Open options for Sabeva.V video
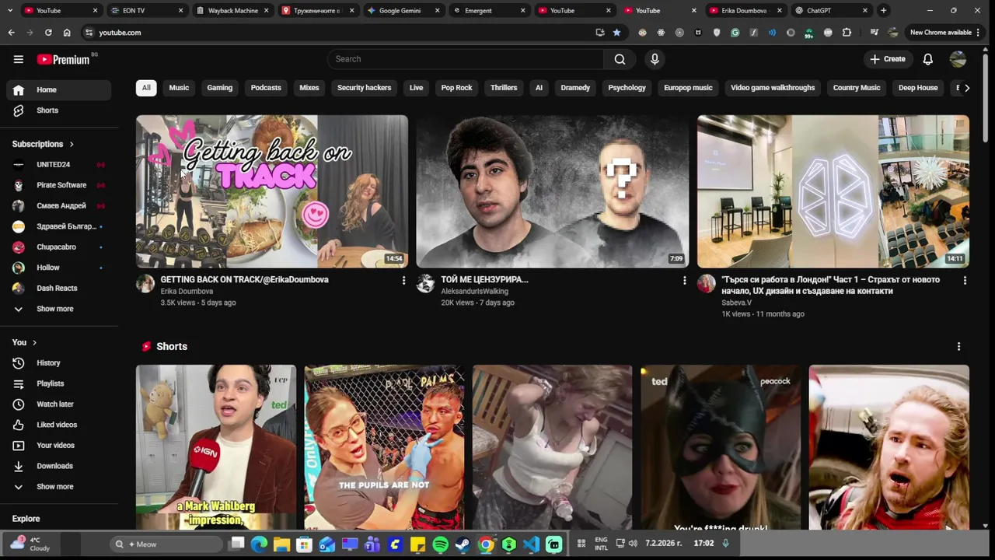Screen dimensions: 995x560 pos(965,280)
